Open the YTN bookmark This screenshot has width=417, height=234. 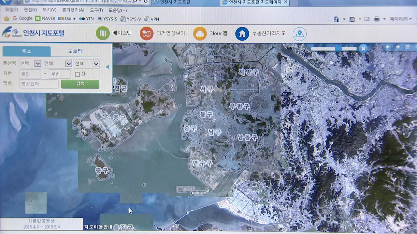click(86, 19)
